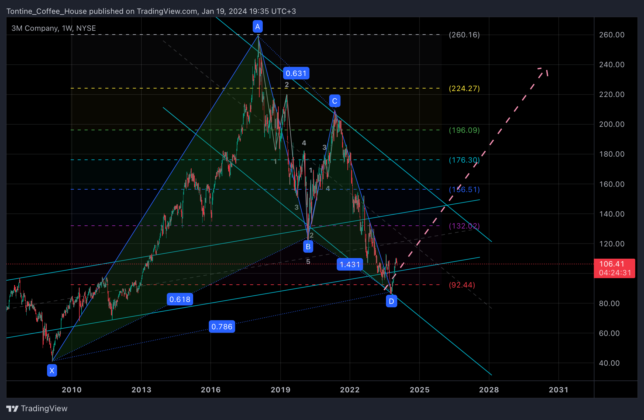Click the 160.00 price axis label
Image resolution: width=644 pixels, height=420 pixels.
(x=612, y=184)
